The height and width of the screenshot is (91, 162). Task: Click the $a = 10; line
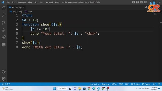(30, 20)
